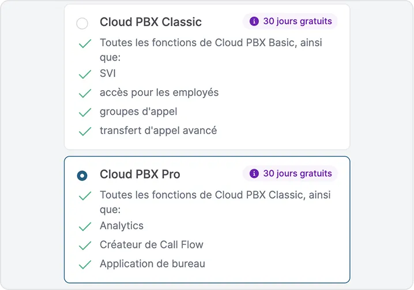Click the checkmark icon beside SVI

coord(85,74)
